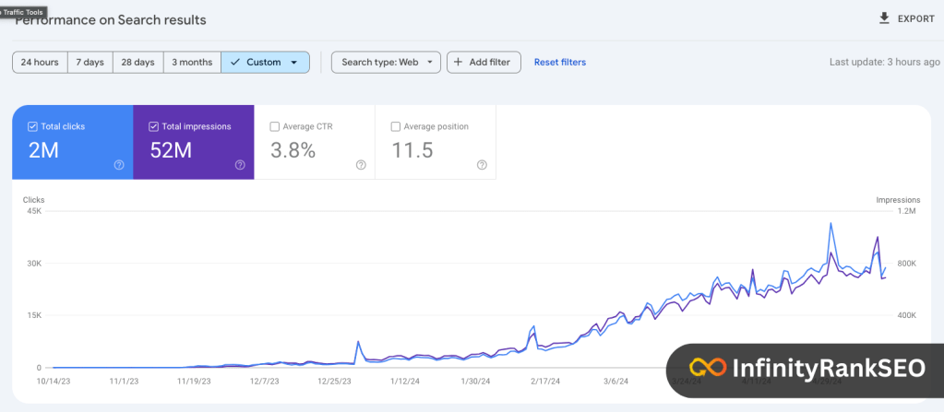Uncheck the Total impressions checkbox
Viewport: 944px width, 412px height.
(x=154, y=126)
